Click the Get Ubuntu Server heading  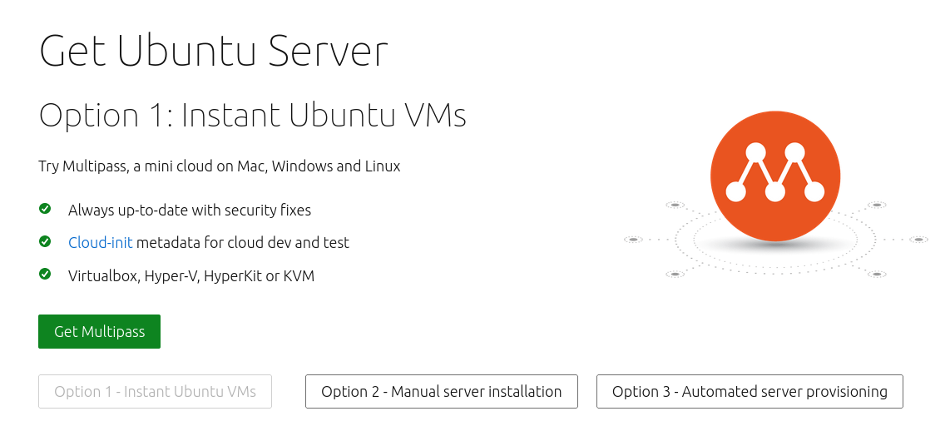coord(213,52)
